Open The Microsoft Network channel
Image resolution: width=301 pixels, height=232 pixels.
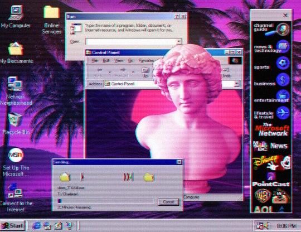[x=272, y=130]
